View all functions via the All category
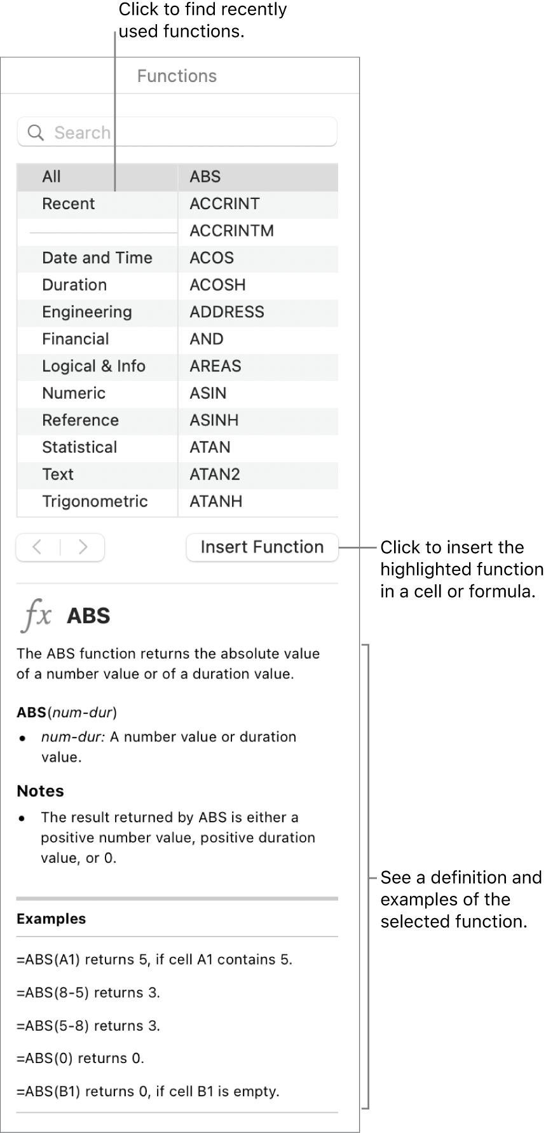This screenshot has width=553, height=1133. click(51, 177)
